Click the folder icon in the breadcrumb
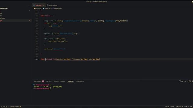 click(x=35, y=8)
